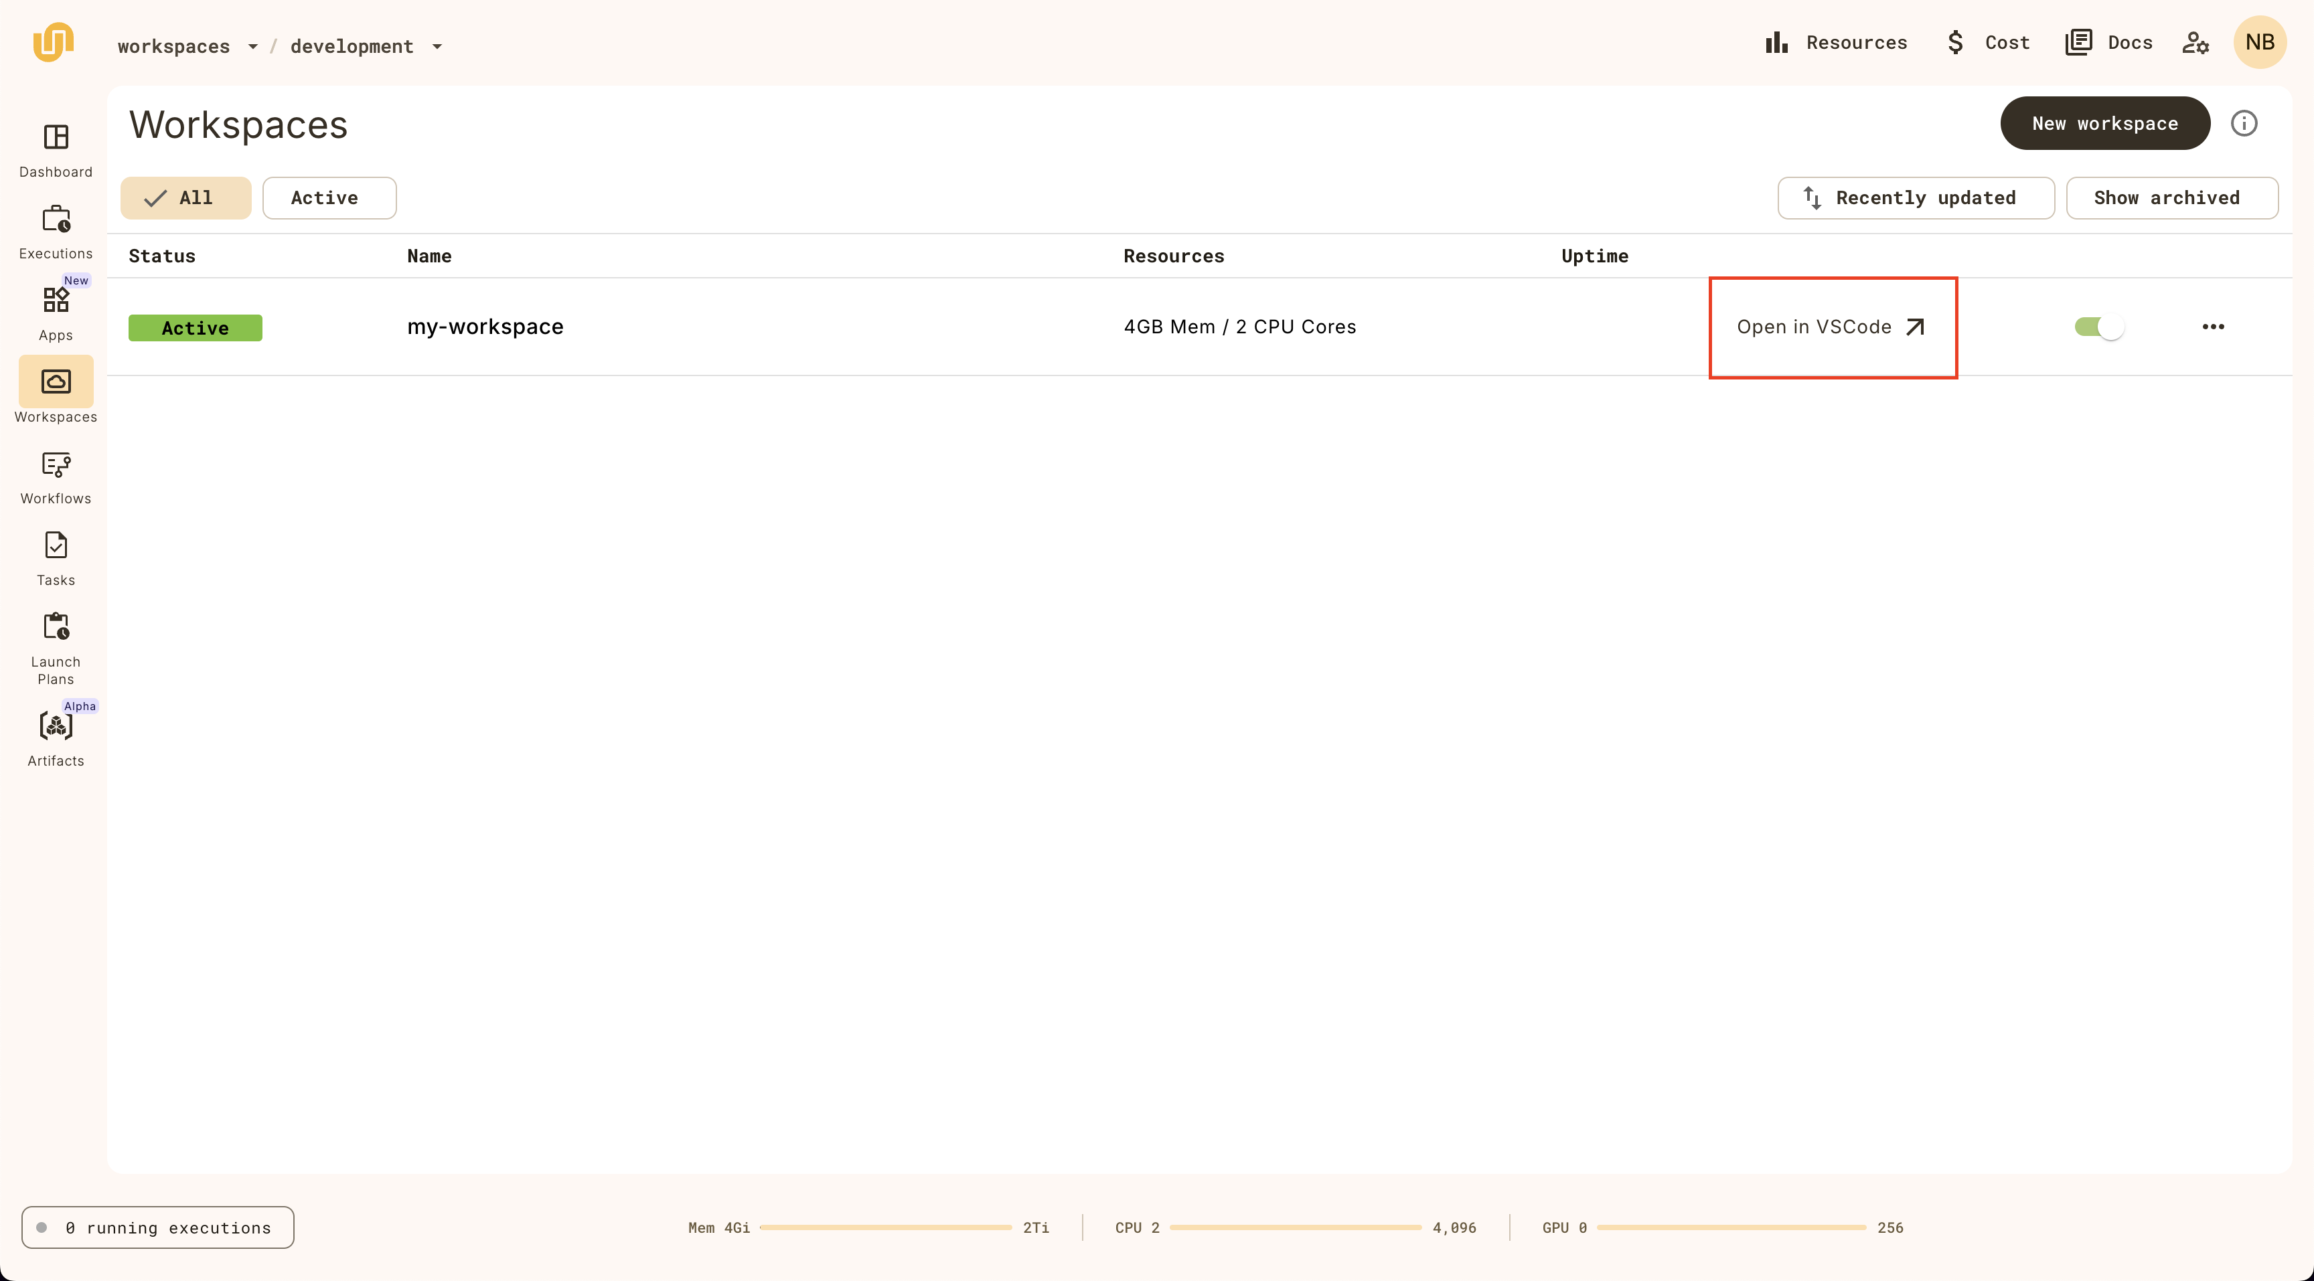Click the New workspace button

point(2104,123)
